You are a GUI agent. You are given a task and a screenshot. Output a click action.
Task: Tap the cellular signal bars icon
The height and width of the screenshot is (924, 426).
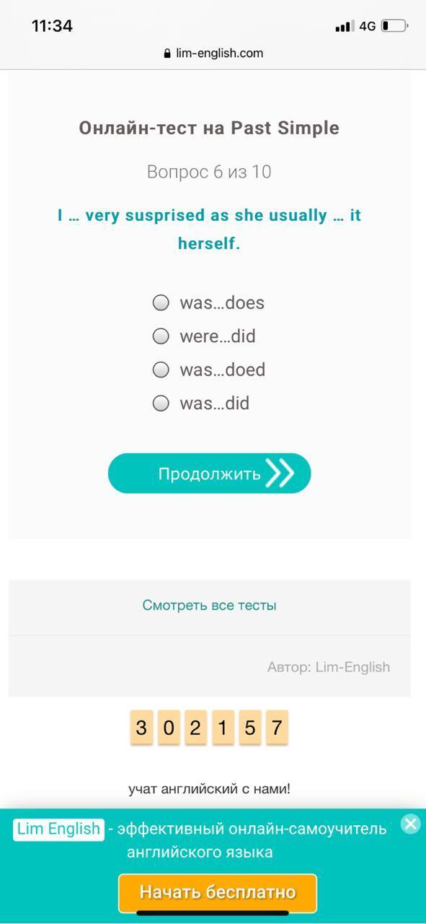coord(344,27)
